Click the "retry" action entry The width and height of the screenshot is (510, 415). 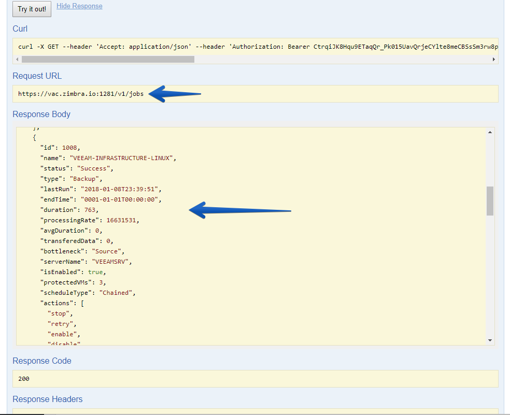coord(62,324)
